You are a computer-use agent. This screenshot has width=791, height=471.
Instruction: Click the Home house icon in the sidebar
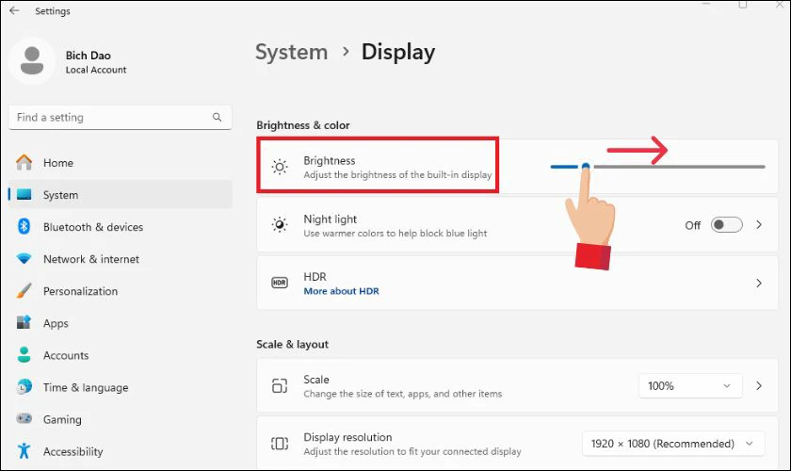24,163
